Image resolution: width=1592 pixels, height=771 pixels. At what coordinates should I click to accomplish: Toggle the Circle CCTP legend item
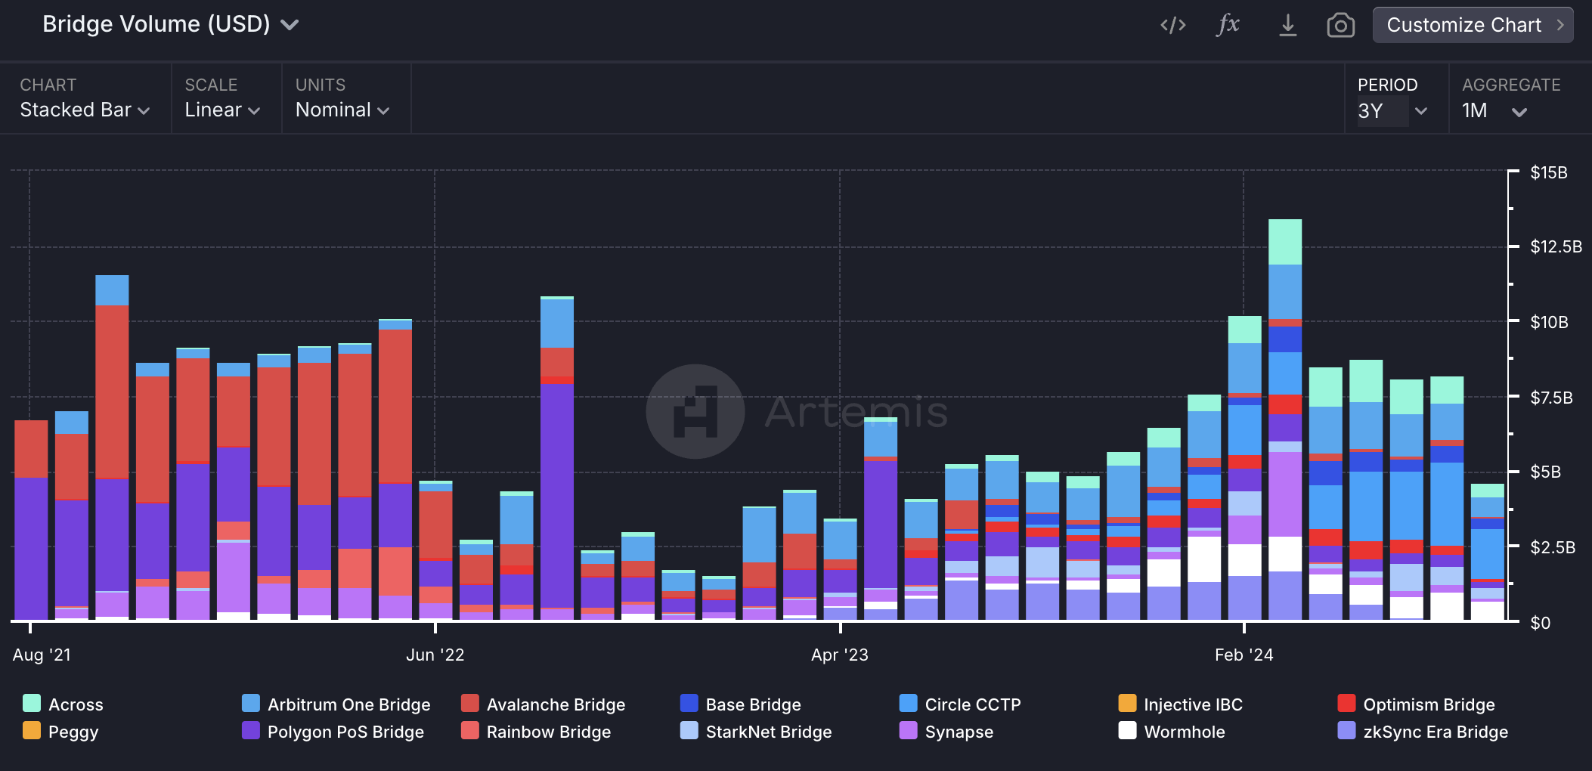tap(972, 704)
